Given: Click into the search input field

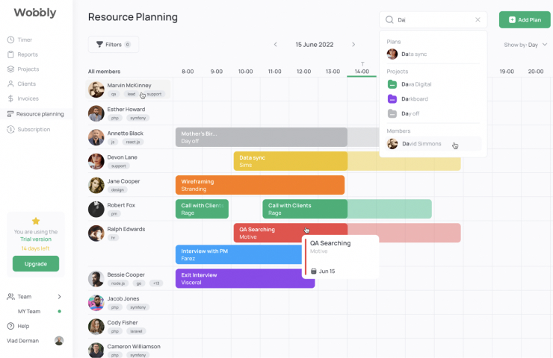Looking at the screenshot, I should pos(433,19).
